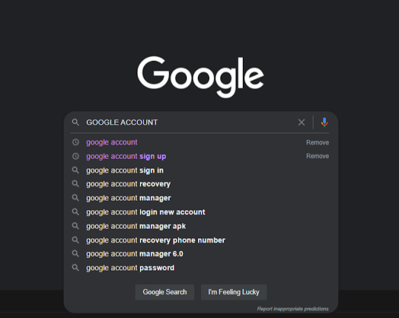
Task: Click clock icon beside 'google account' history
Action: (x=76, y=142)
